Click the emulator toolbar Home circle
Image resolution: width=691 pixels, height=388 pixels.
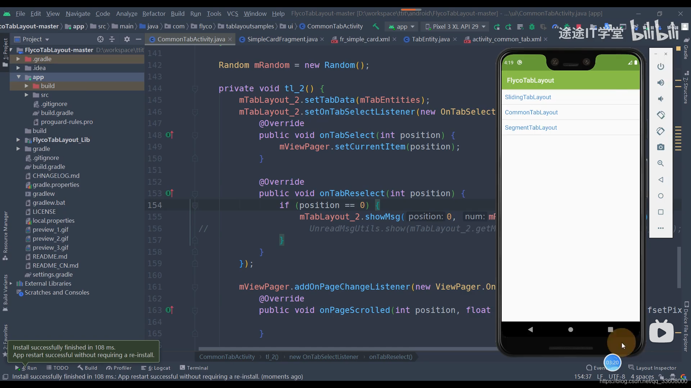[x=661, y=196]
